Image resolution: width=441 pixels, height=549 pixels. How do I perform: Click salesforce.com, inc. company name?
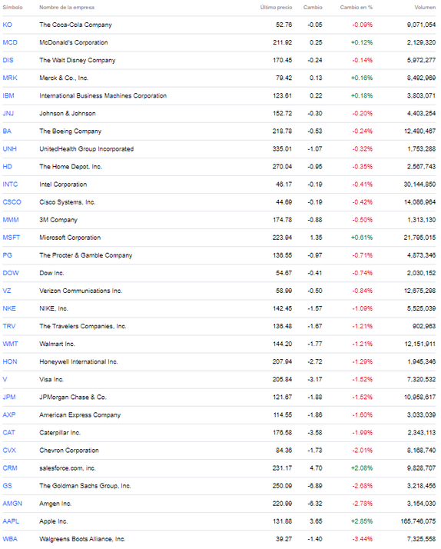click(x=68, y=468)
